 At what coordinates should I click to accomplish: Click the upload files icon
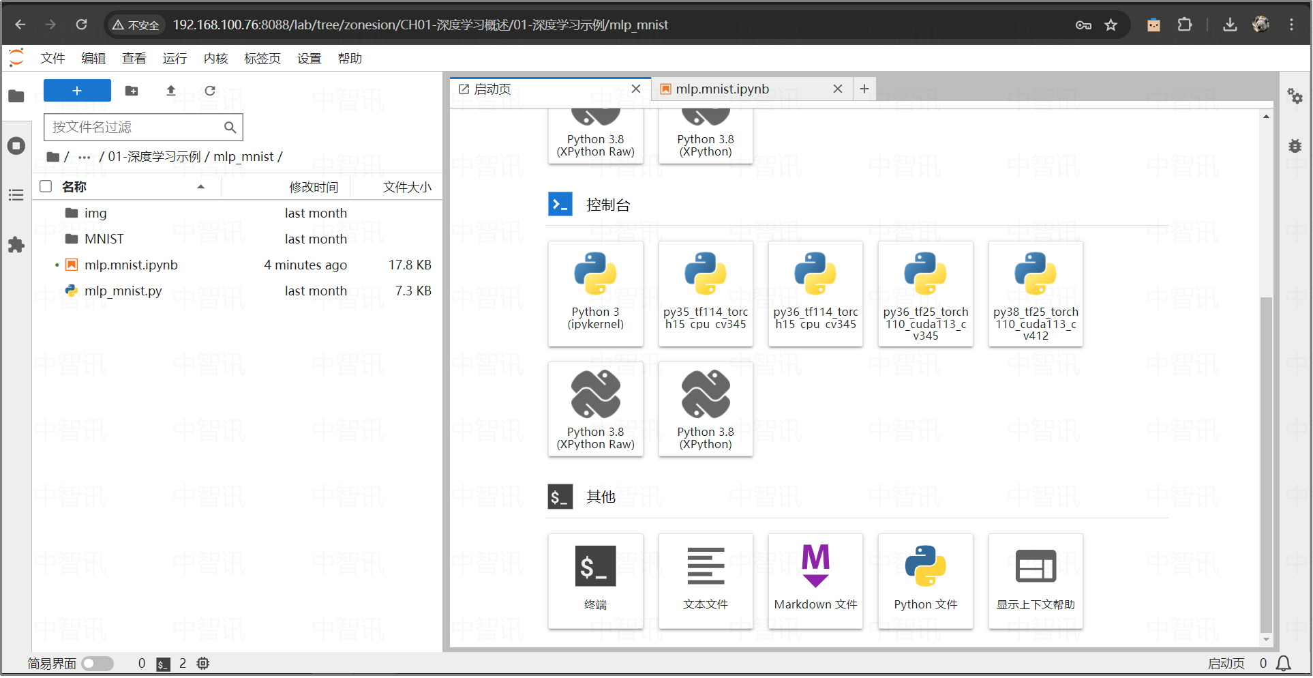point(171,91)
